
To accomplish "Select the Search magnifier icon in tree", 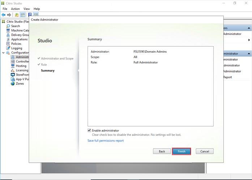I will point(8,26).
